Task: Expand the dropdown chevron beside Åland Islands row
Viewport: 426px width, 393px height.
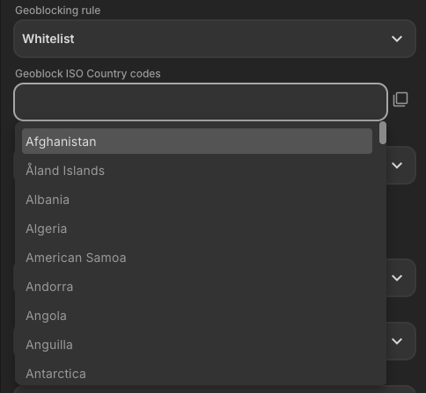Action: (x=397, y=165)
